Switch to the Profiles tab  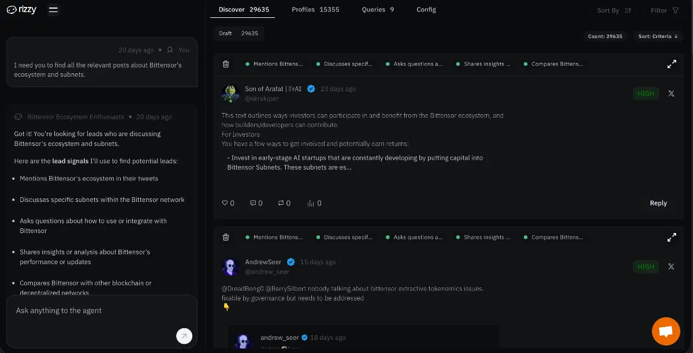pyautogui.click(x=315, y=10)
